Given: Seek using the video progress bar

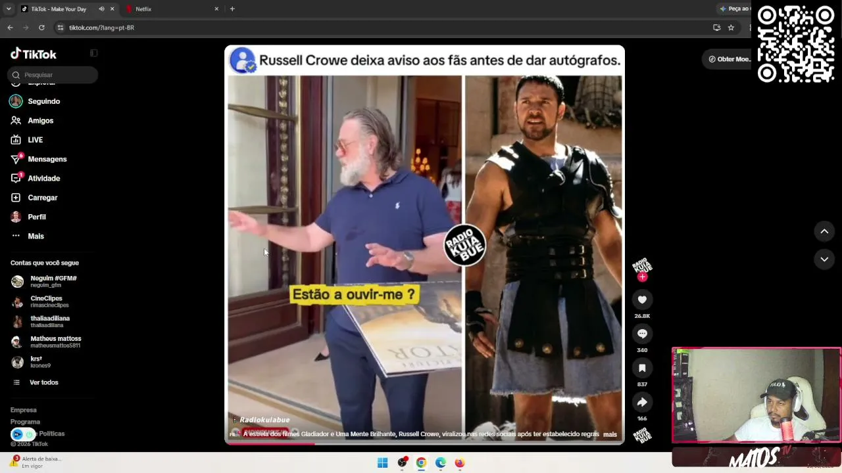Looking at the screenshot, I should pyautogui.click(x=424, y=443).
